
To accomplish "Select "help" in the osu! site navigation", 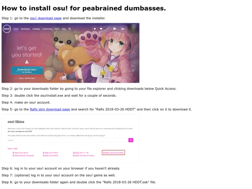I will pos(64,29).
